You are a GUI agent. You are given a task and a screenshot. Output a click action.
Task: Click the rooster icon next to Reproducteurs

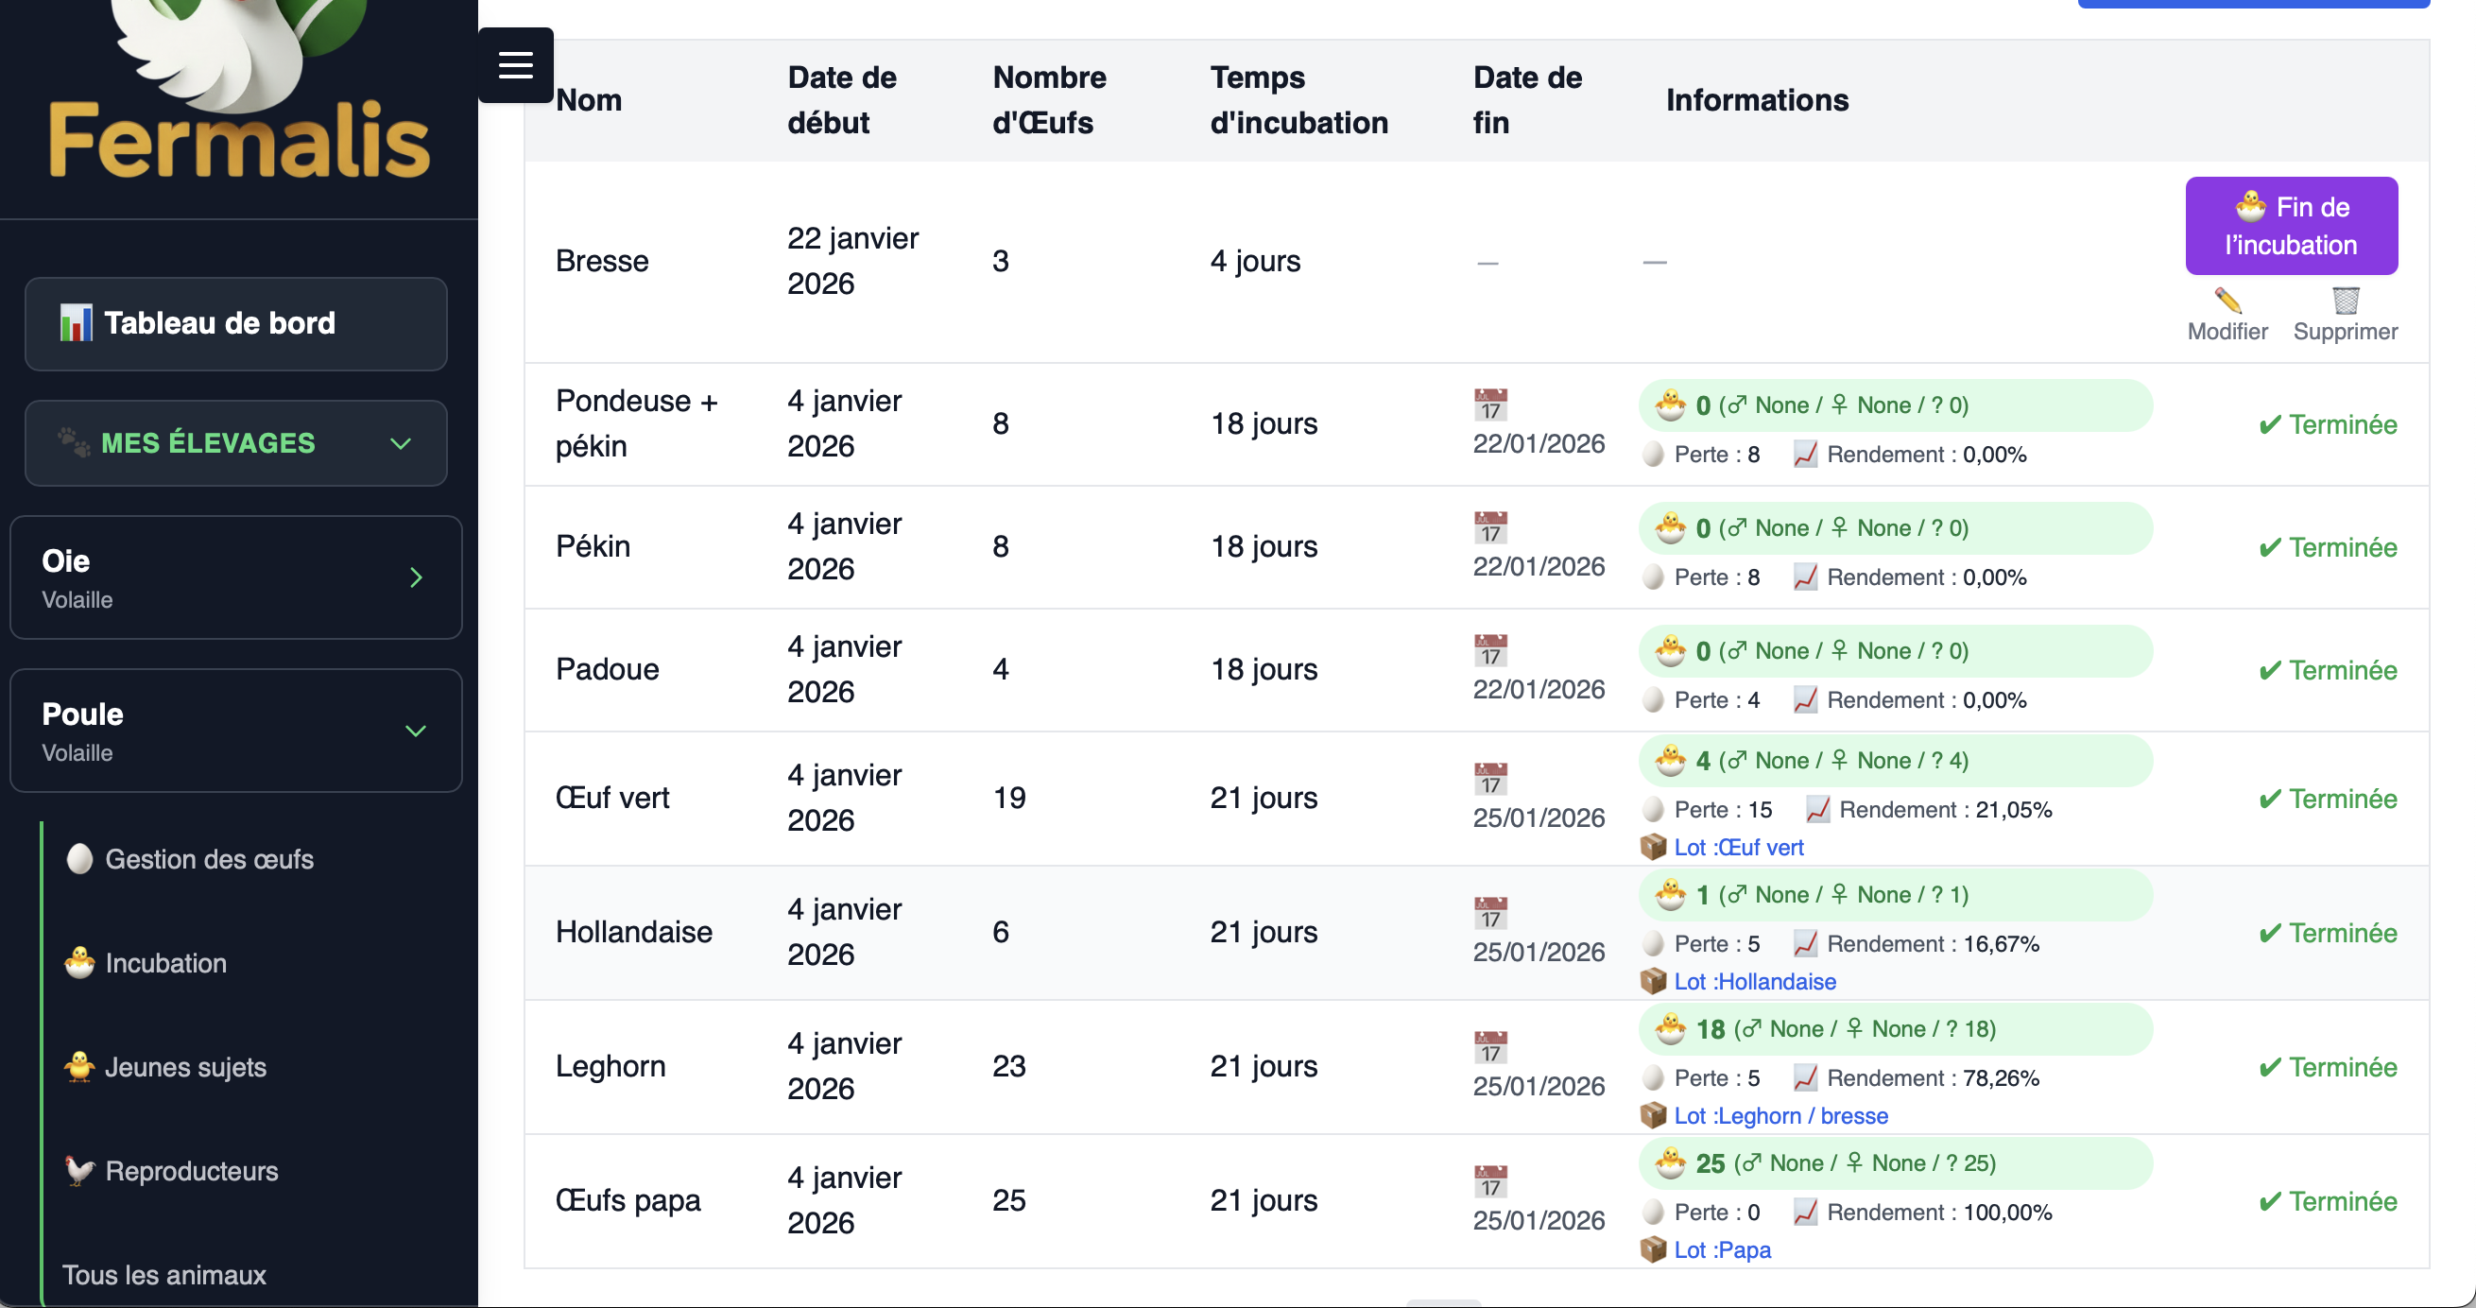(x=79, y=1170)
